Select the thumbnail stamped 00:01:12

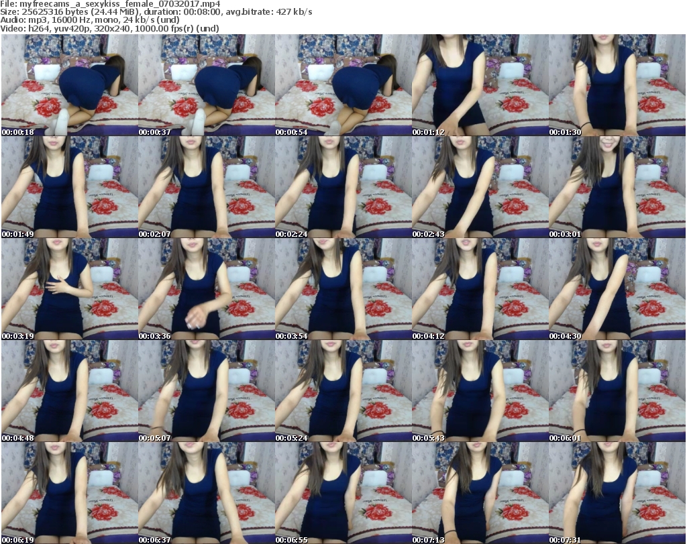coord(480,85)
